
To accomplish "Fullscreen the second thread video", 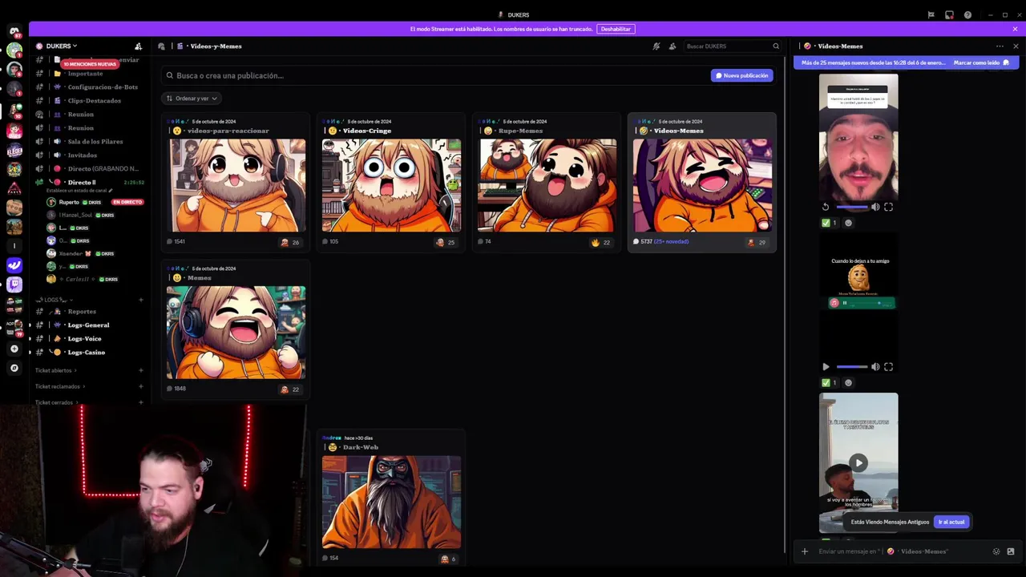I will tap(888, 366).
